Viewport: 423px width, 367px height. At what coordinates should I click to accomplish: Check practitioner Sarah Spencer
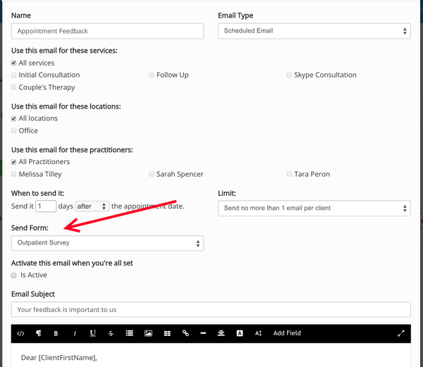tap(152, 174)
